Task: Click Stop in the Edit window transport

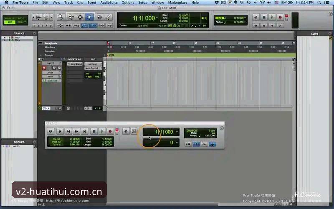Action: tap(264, 17)
